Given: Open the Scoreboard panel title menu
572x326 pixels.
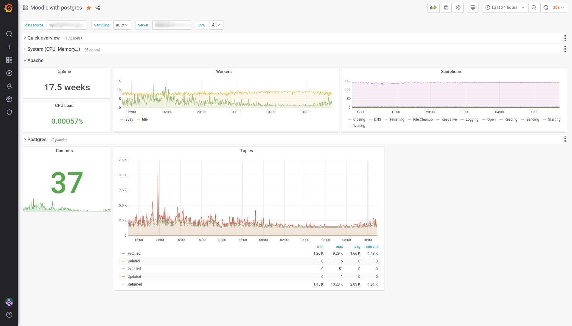Looking at the screenshot, I should click(x=451, y=72).
